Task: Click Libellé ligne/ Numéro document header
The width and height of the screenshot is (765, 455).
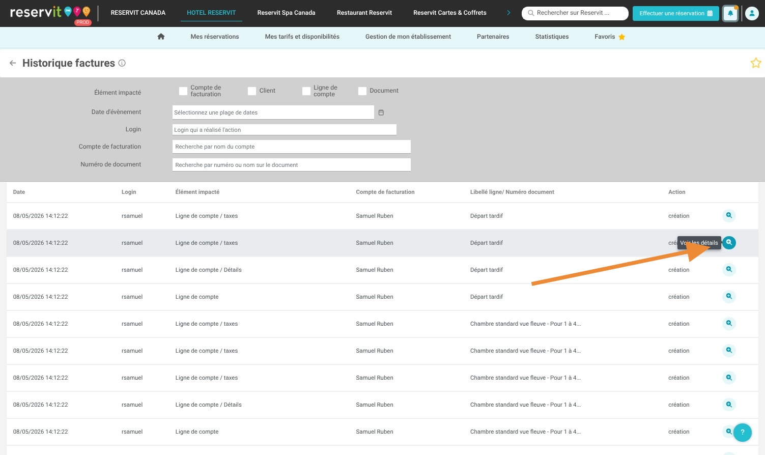Action: (512, 192)
